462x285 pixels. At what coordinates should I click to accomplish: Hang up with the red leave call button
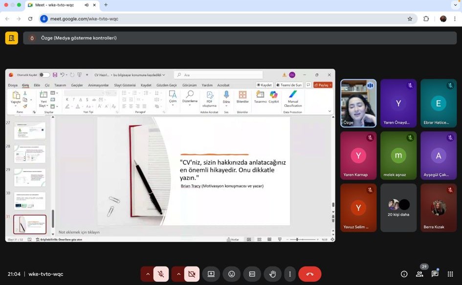click(x=309, y=274)
